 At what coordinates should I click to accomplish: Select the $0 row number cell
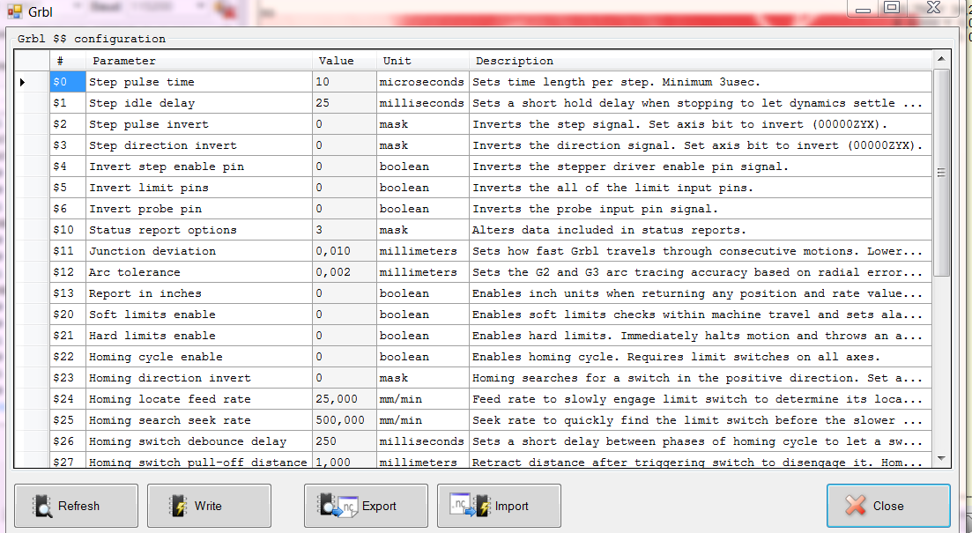coord(68,82)
